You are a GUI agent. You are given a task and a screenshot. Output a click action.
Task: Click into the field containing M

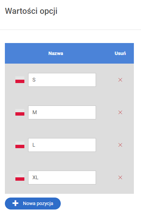[62, 112]
